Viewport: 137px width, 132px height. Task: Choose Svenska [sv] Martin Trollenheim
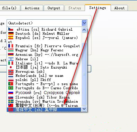[x=44, y=101]
